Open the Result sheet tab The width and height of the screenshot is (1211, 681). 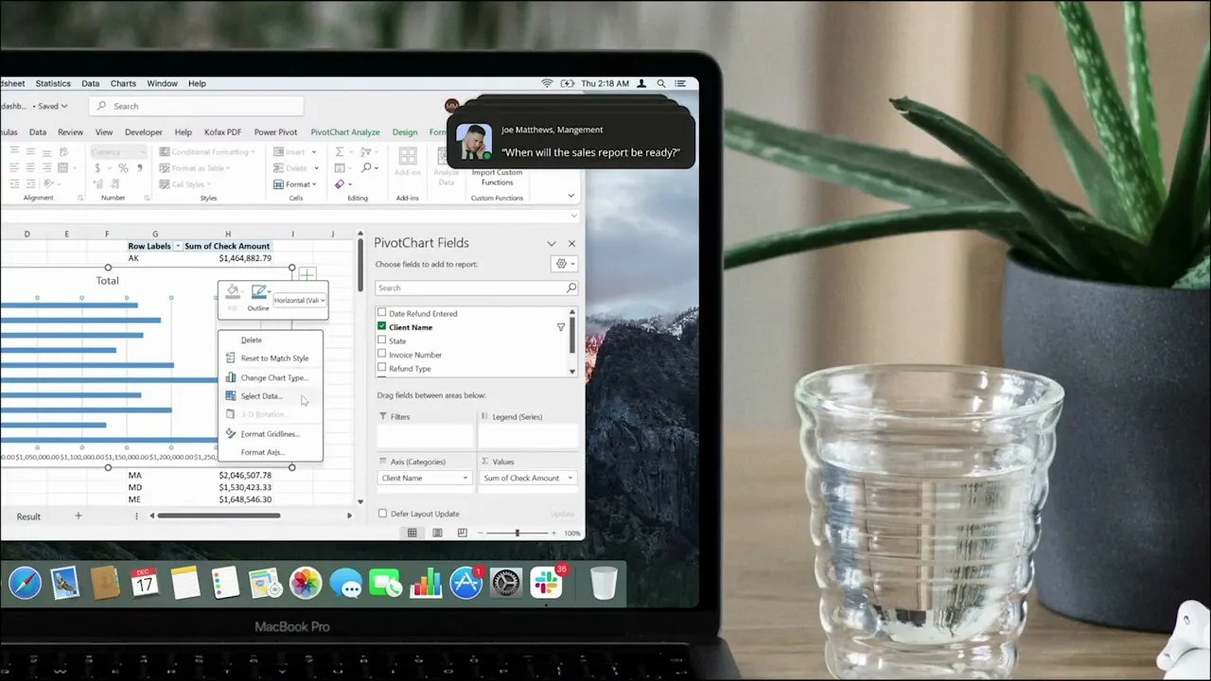point(28,516)
